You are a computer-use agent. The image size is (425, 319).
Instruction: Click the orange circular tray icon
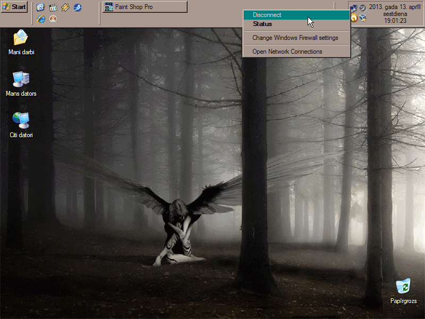(354, 19)
